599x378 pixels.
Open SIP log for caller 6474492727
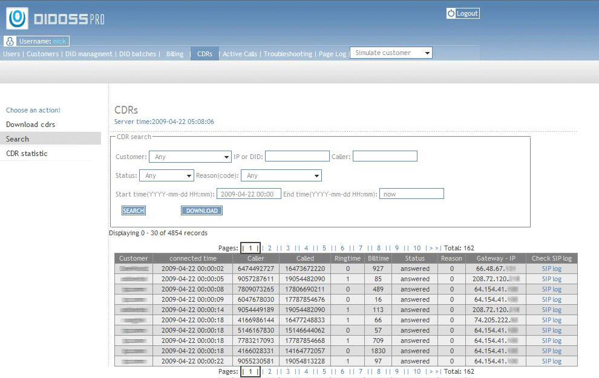point(551,269)
